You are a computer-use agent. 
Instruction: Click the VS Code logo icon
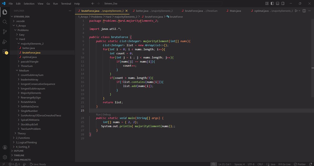(x=3, y=4)
